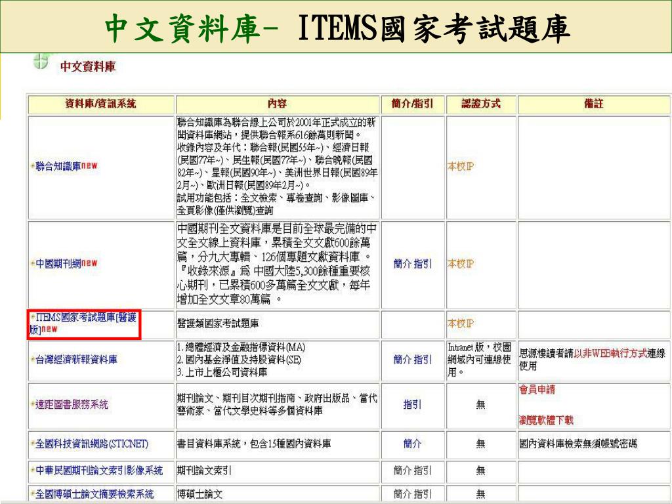672x504 pixels.
Task: Click 總體經濟及金融指標資料(MA) text
Action: [x=241, y=347]
